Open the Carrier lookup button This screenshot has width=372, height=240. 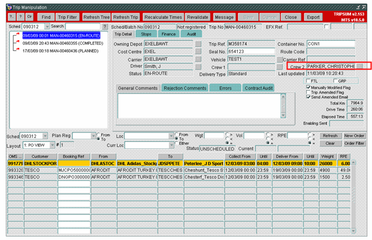tap(198, 59)
